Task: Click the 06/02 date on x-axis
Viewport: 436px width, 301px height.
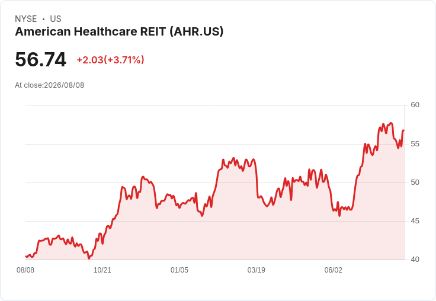Action: [x=334, y=270]
